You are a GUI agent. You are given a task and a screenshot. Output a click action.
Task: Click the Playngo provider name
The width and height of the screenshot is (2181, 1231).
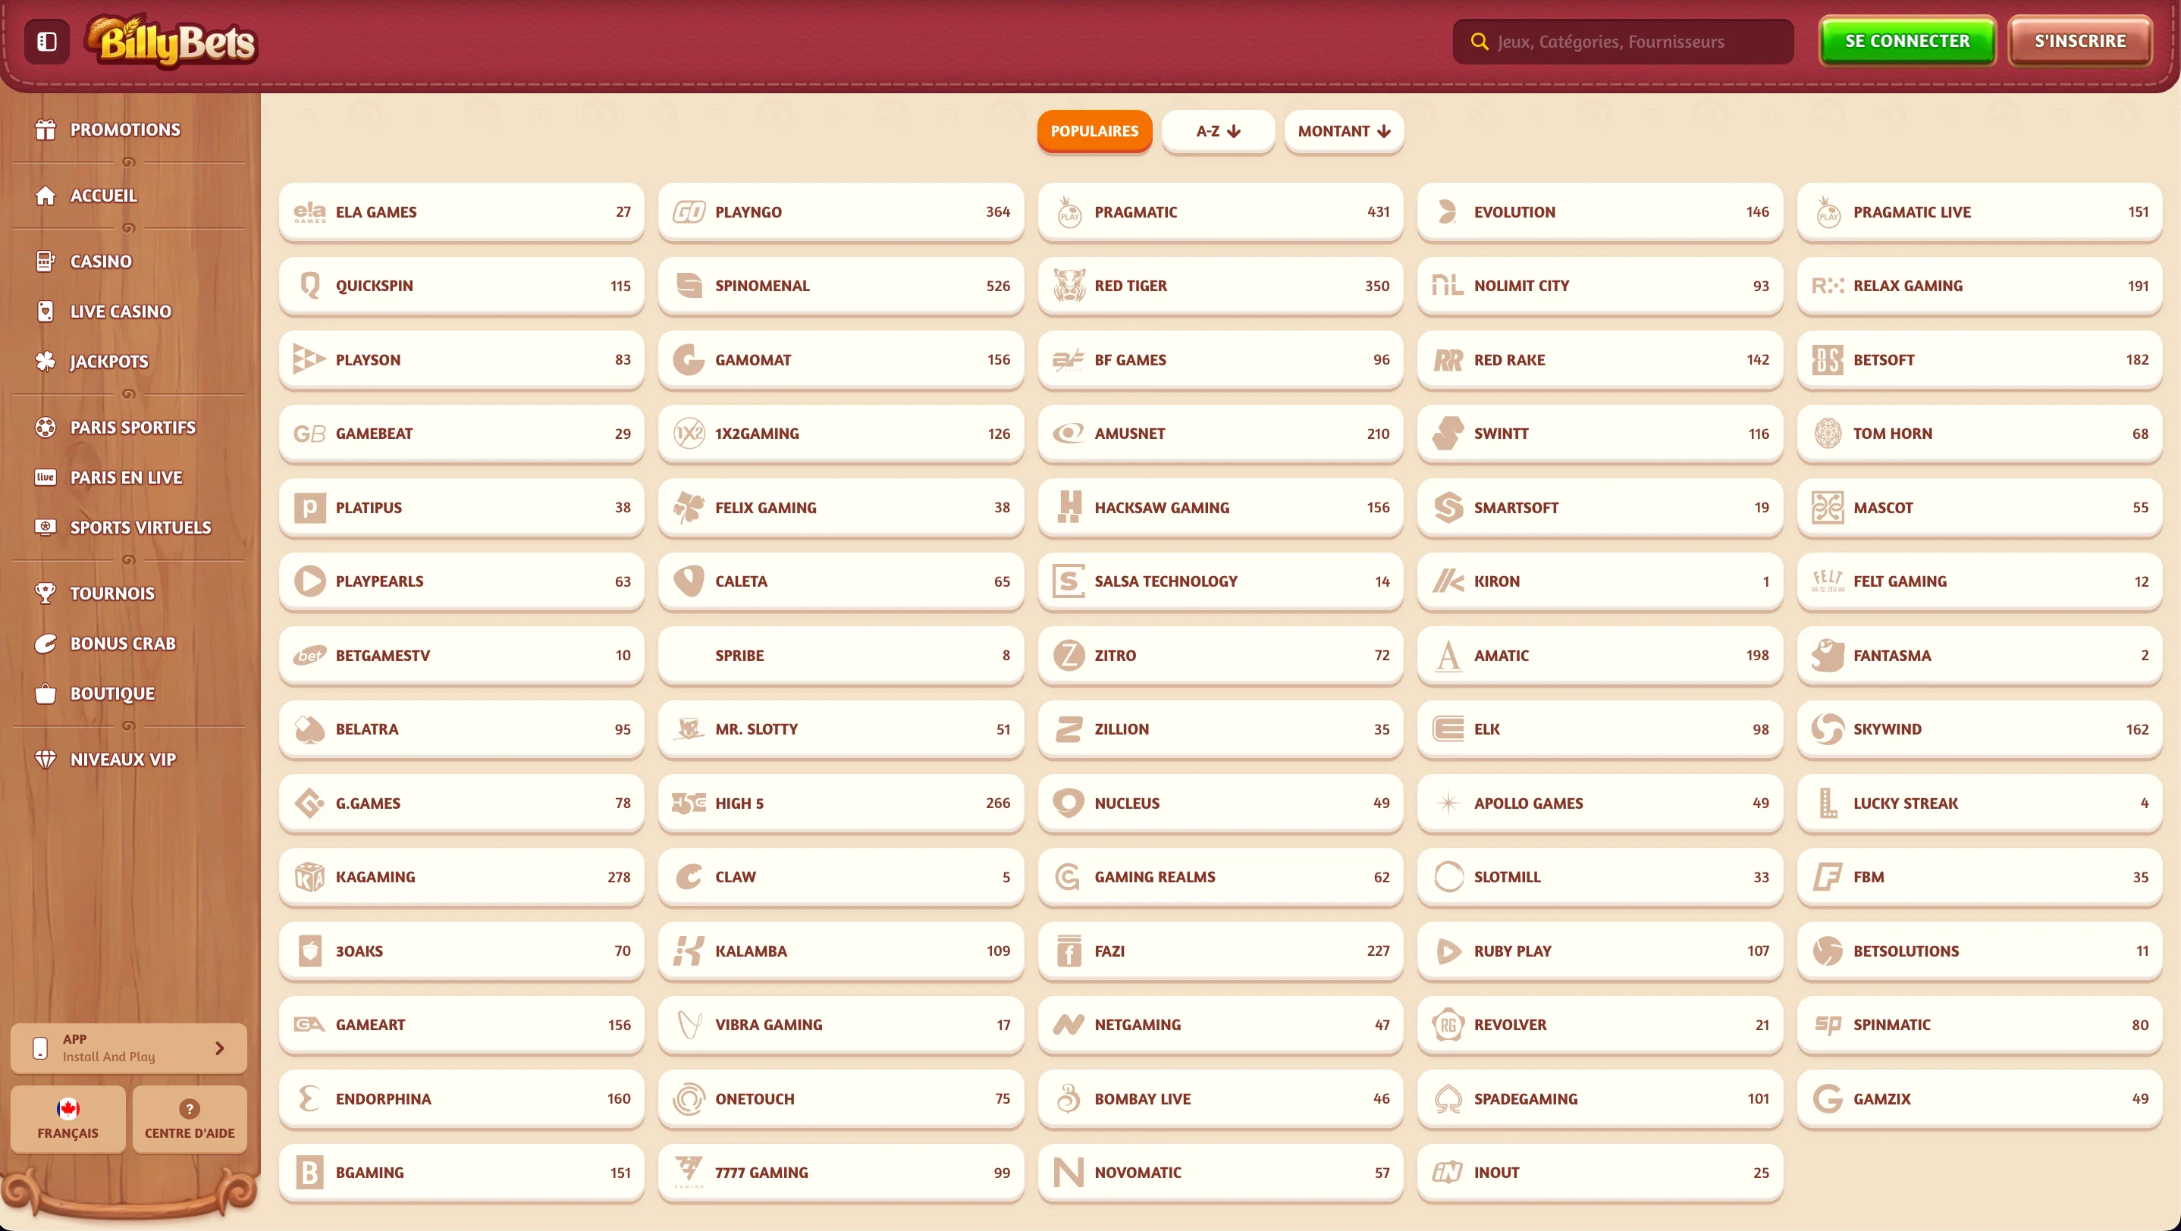point(748,211)
